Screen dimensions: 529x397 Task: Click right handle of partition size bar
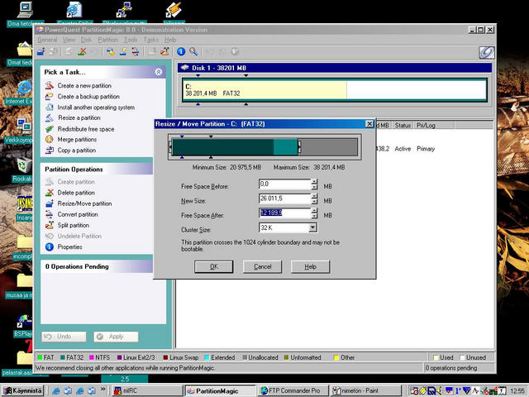click(299, 147)
